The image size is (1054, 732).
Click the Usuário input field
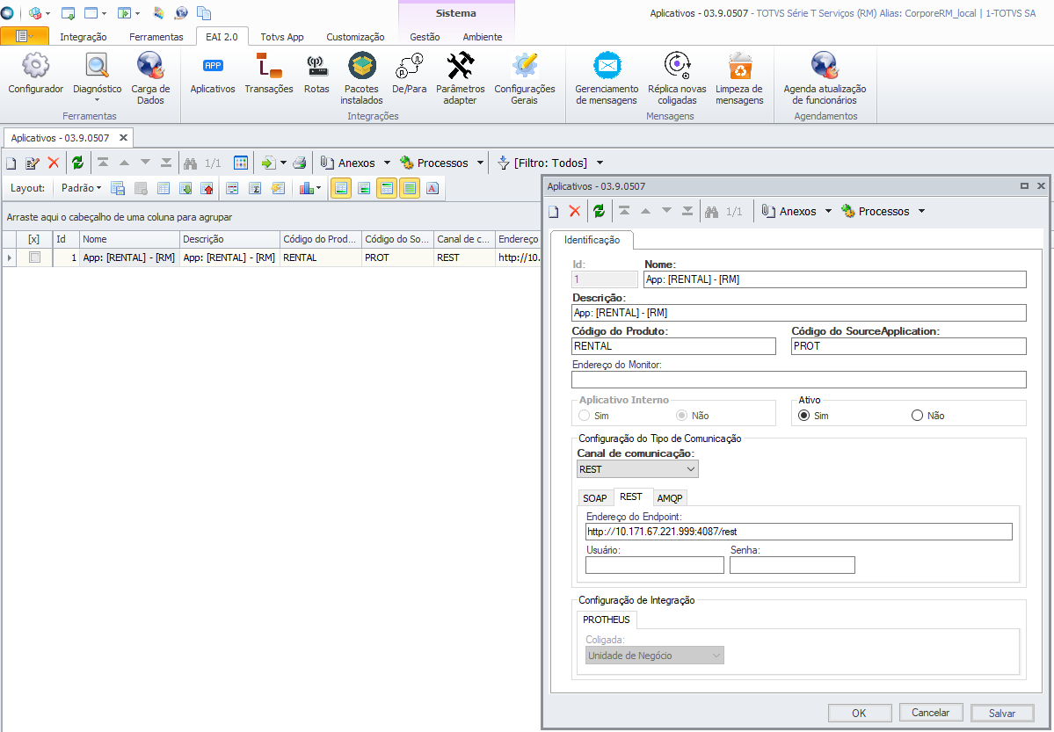(x=655, y=565)
